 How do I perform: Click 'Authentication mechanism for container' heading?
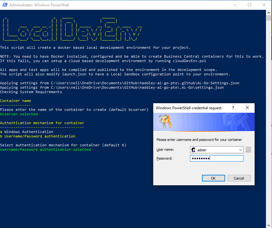pyautogui.click(x=42, y=123)
